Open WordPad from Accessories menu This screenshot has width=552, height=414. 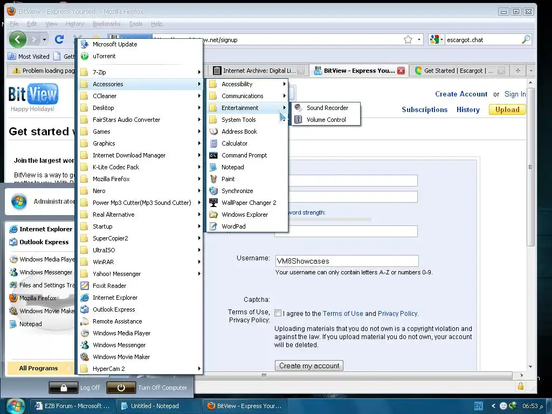247,226
